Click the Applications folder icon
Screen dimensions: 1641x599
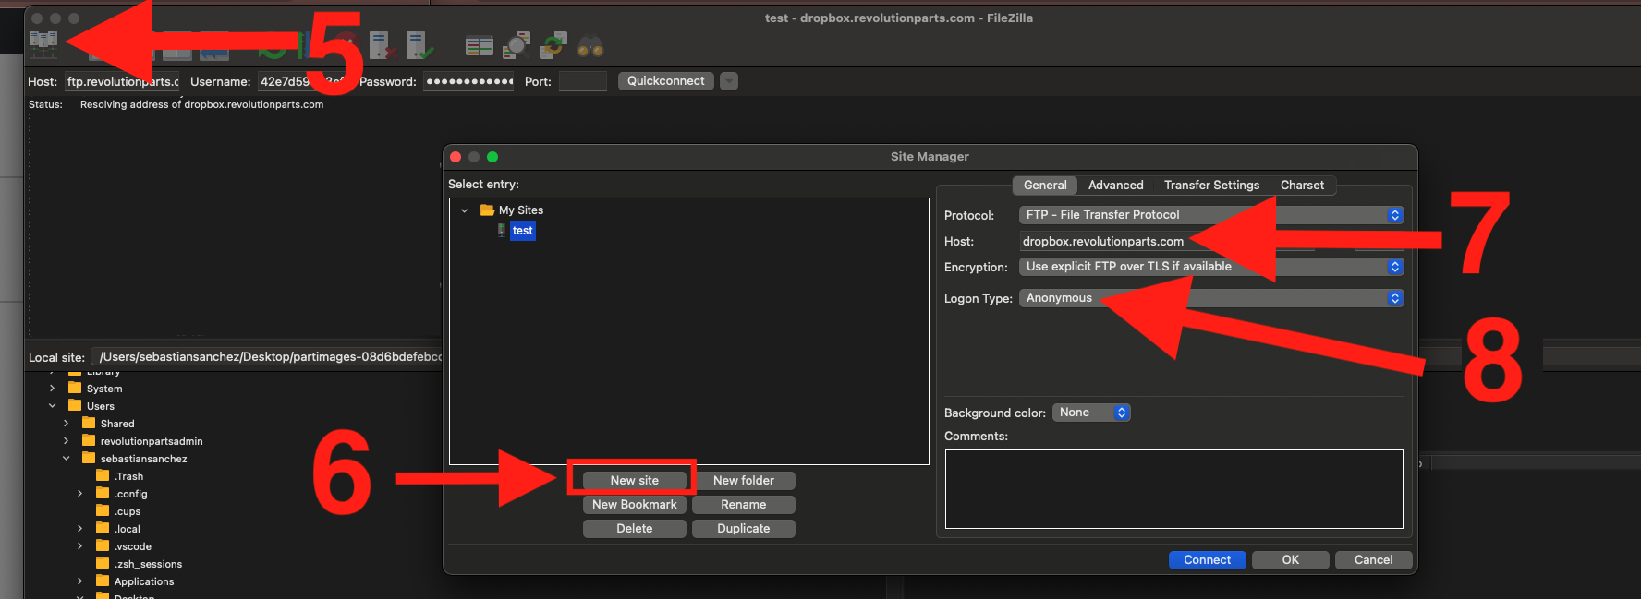tap(103, 581)
